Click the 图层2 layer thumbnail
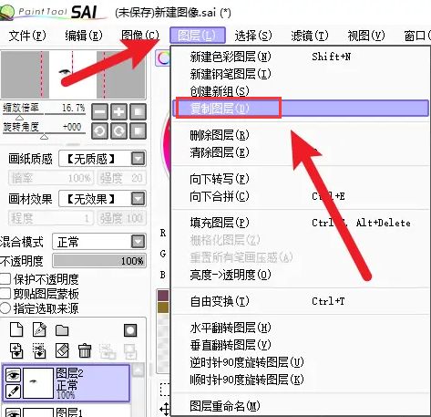This screenshot has height=417, width=431. click(38, 383)
